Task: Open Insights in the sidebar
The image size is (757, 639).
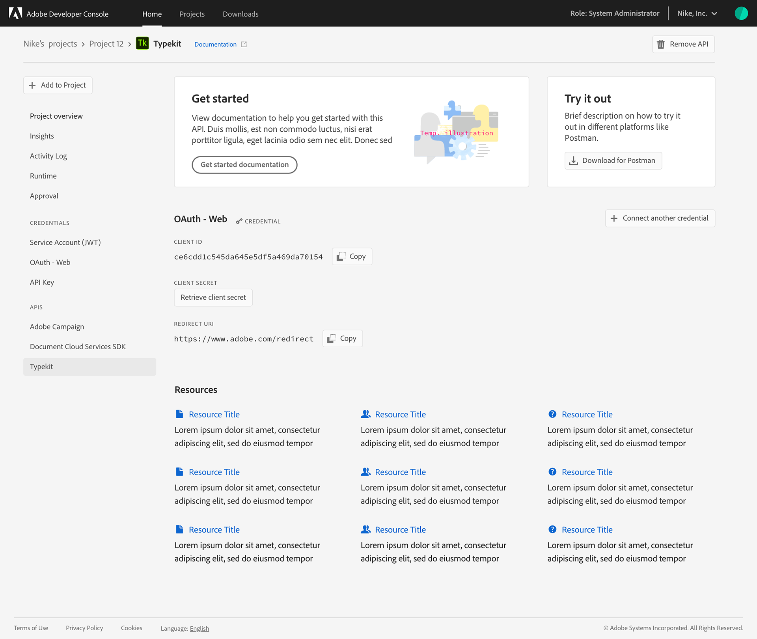Action: [42, 136]
